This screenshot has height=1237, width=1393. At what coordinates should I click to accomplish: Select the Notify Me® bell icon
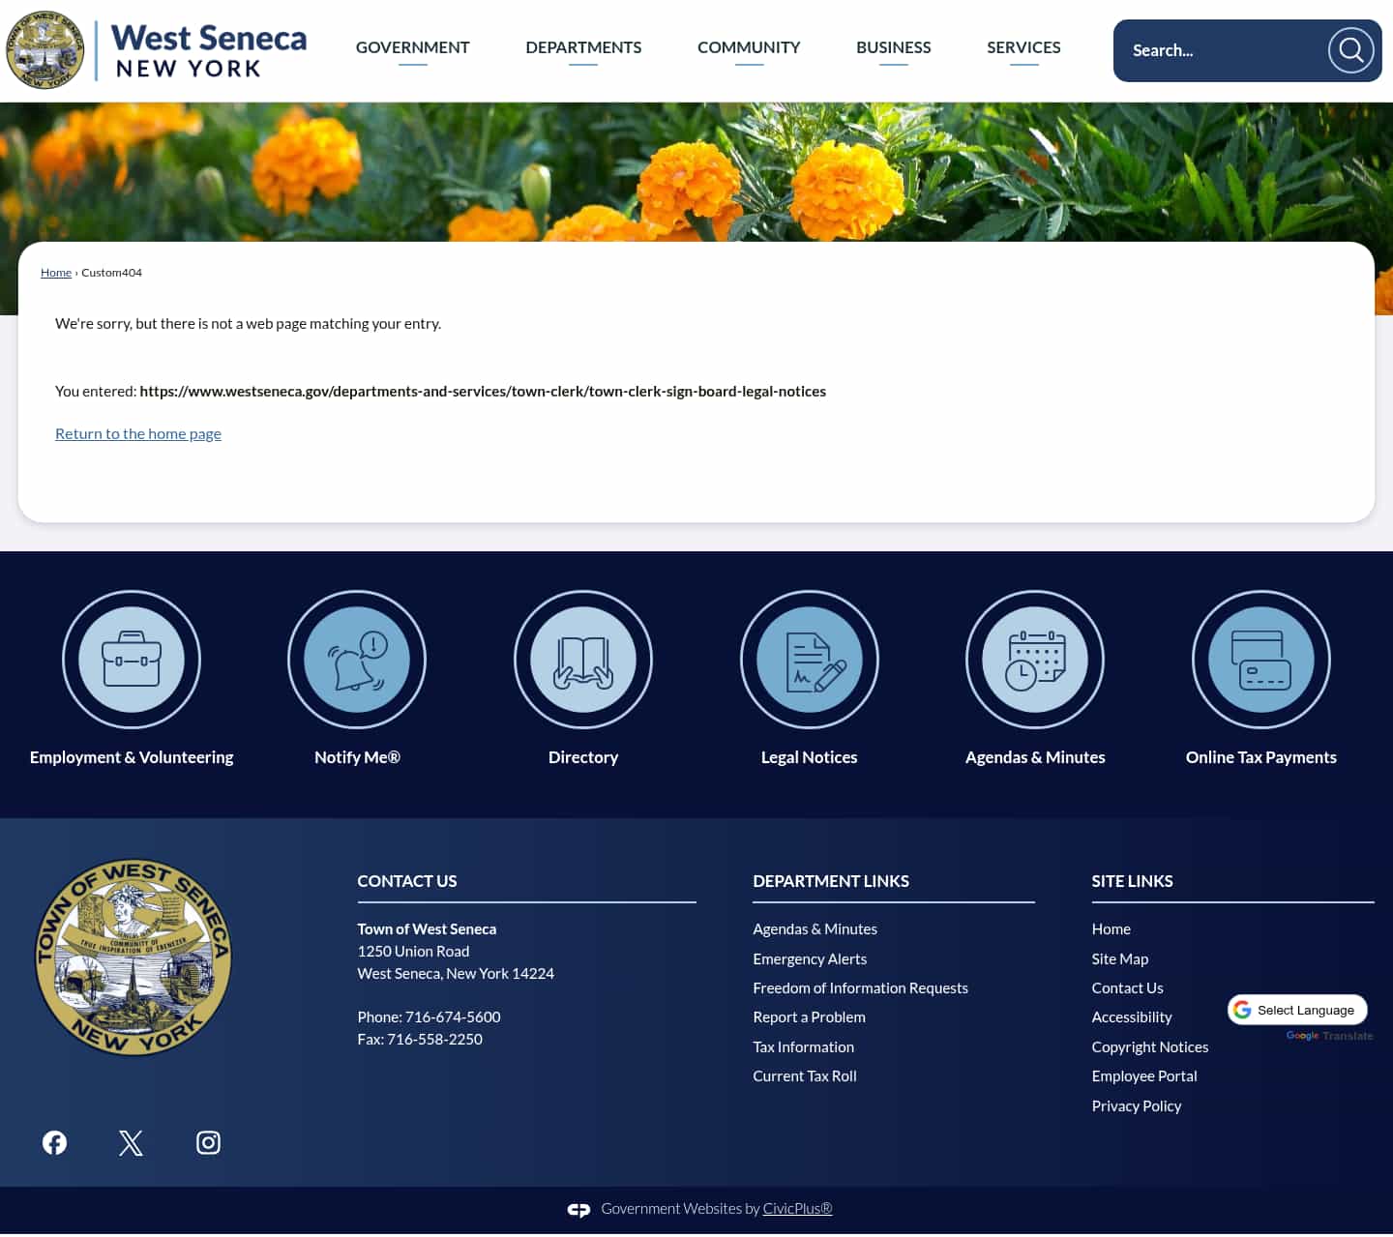(x=356, y=660)
